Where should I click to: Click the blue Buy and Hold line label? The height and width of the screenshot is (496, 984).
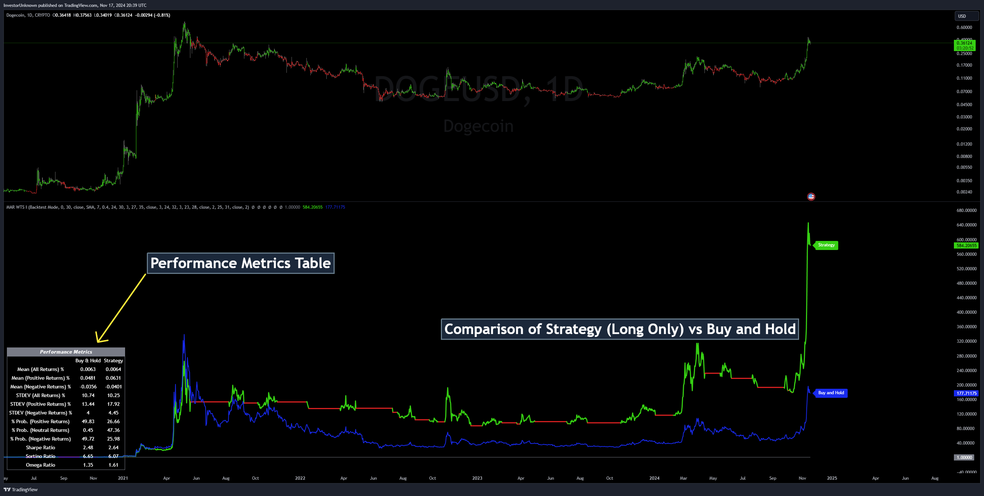point(831,393)
